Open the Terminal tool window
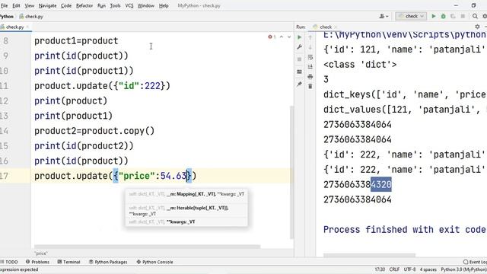The width and height of the screenshot is (487, 274). click(68, 262)
